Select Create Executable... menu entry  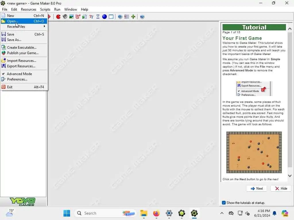[24, 48]
